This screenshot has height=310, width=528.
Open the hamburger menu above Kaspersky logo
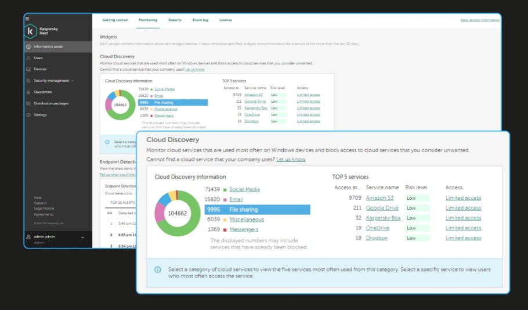pyautogui.click(x=27, y=19)
